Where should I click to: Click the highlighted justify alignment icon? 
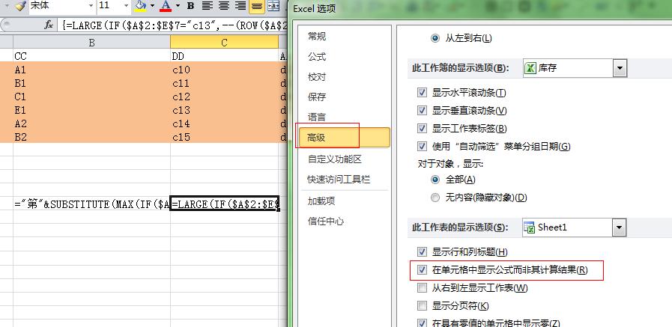[x=257, y=5]
